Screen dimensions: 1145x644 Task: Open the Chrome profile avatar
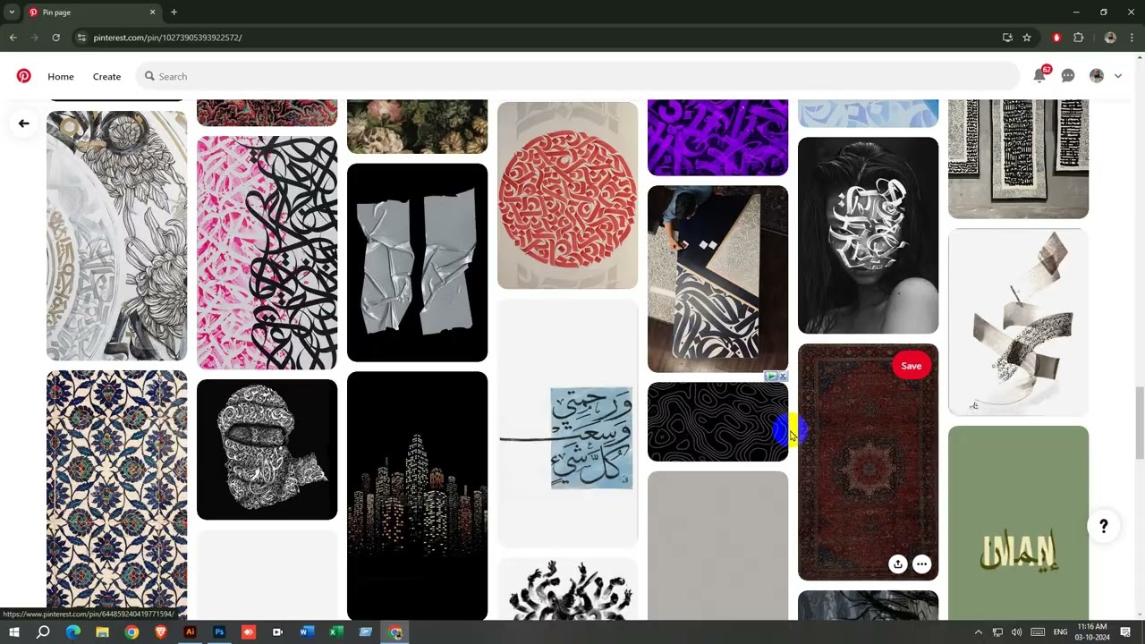coord(1110,38)
